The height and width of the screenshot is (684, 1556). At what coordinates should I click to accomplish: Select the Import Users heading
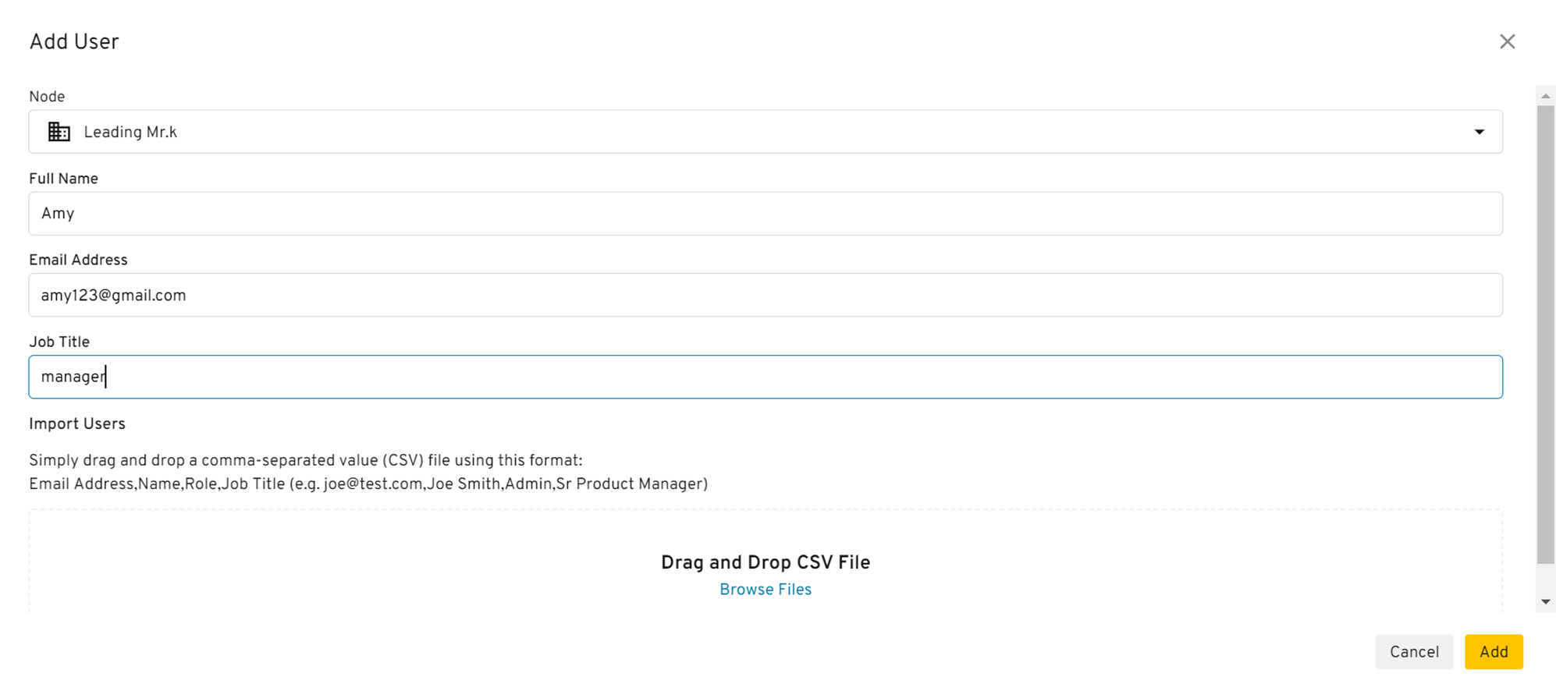[77, 424]
